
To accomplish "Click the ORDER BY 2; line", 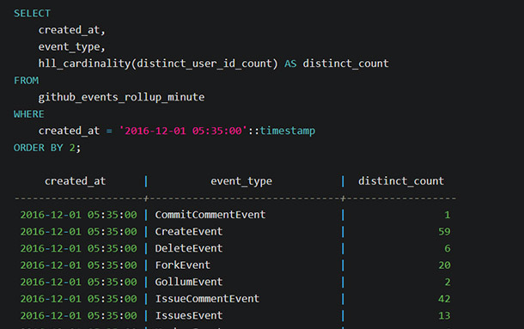I will coord(47,148).
